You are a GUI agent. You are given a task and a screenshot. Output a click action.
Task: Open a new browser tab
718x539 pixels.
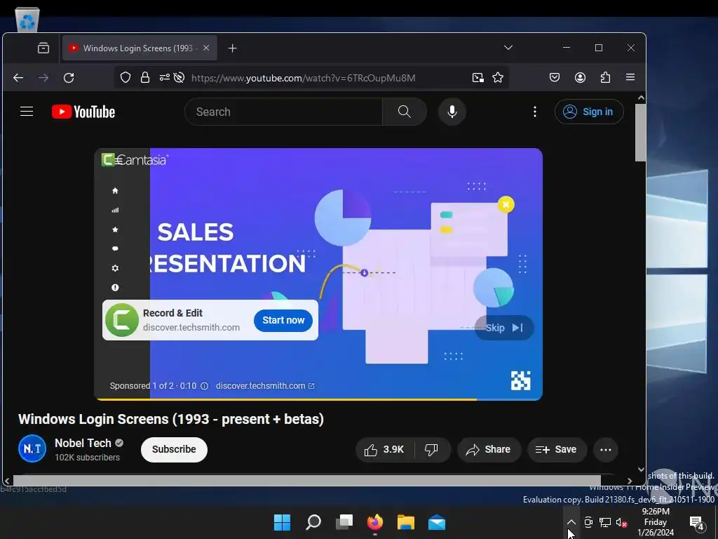click(x=233, y=48)
